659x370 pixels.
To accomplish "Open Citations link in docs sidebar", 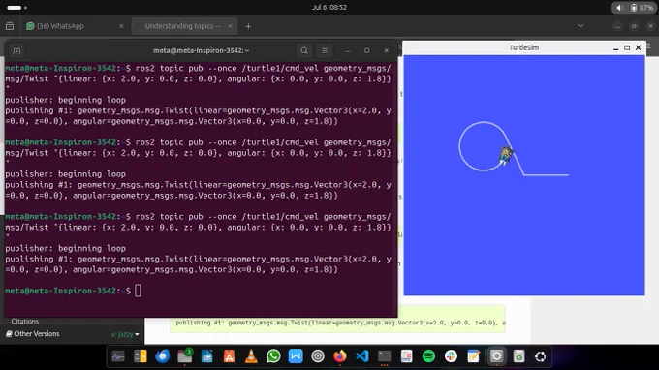I will point(25,322).
